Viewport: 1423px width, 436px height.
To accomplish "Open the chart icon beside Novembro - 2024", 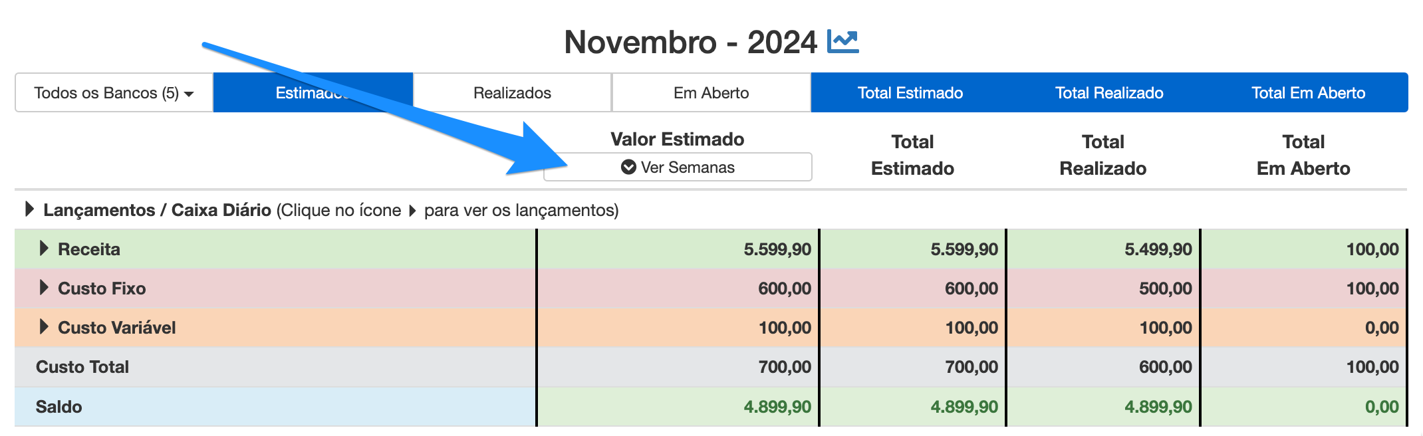I will click(842, 42).
